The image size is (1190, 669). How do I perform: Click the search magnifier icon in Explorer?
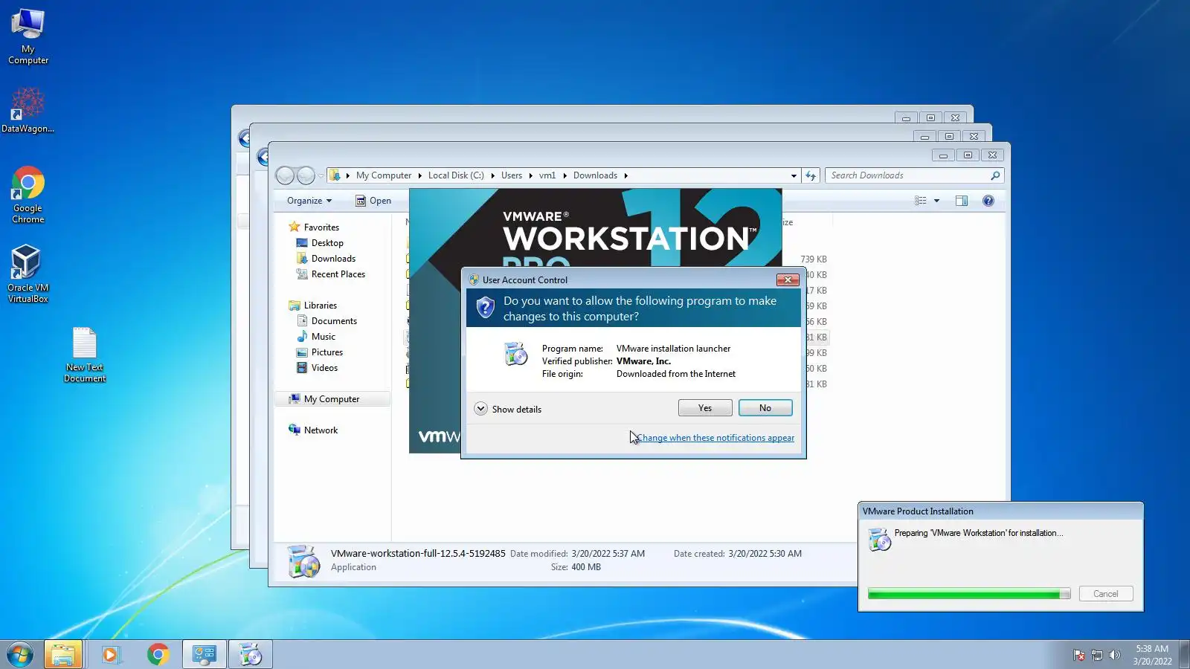click(995, 175)
